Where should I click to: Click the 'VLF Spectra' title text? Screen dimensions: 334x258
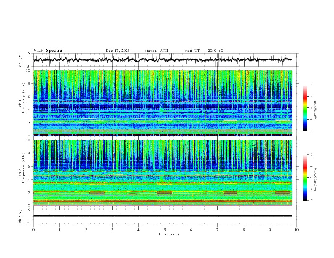coord(48,51)
